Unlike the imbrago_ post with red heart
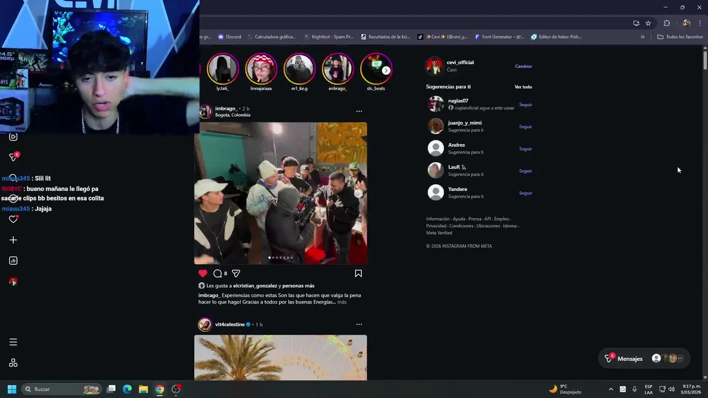Viewport: 708px width, 398px height. tap(203, 273)
